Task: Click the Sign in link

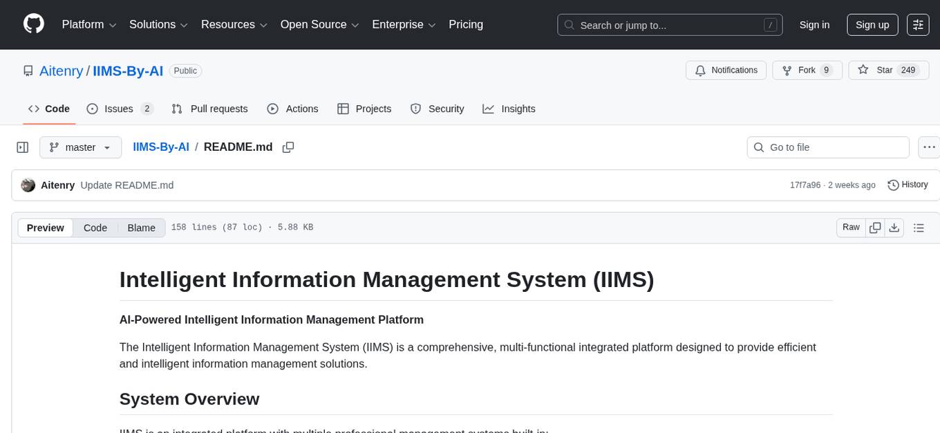Action: 814,24
